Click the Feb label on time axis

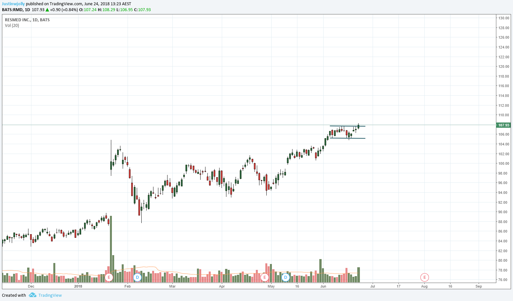128,286
